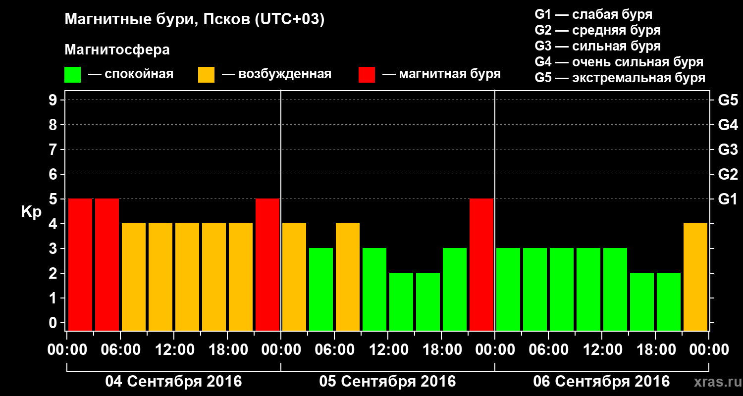
Task: Click the '12:00' label above 04 Сентября 2016
Action: coord(174,350)
